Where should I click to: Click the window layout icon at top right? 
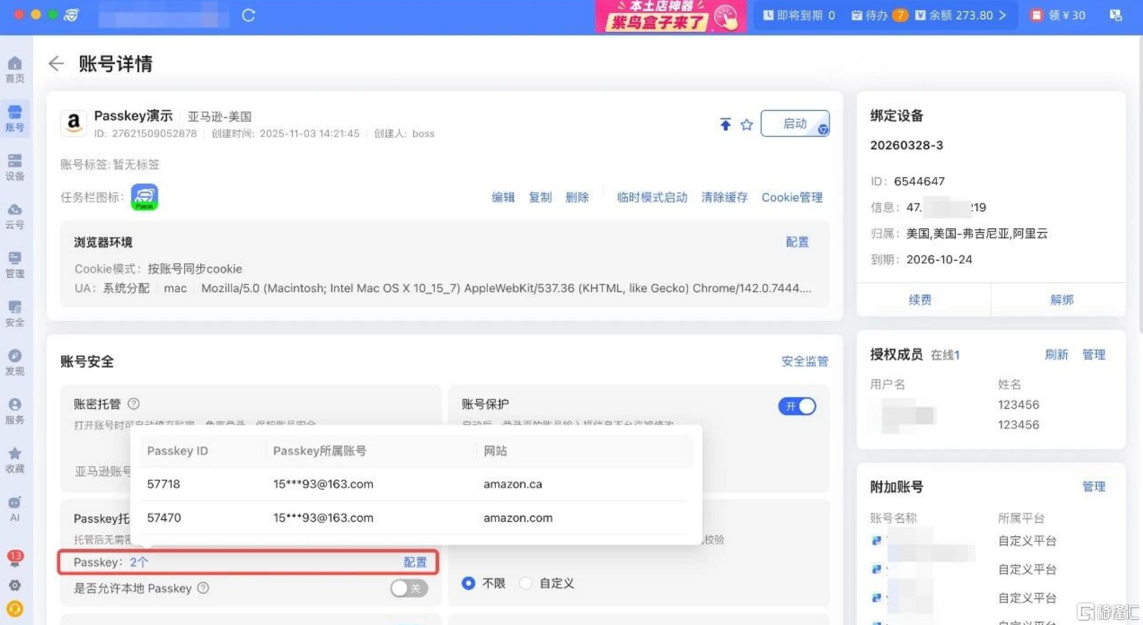tap(1116, 15)
